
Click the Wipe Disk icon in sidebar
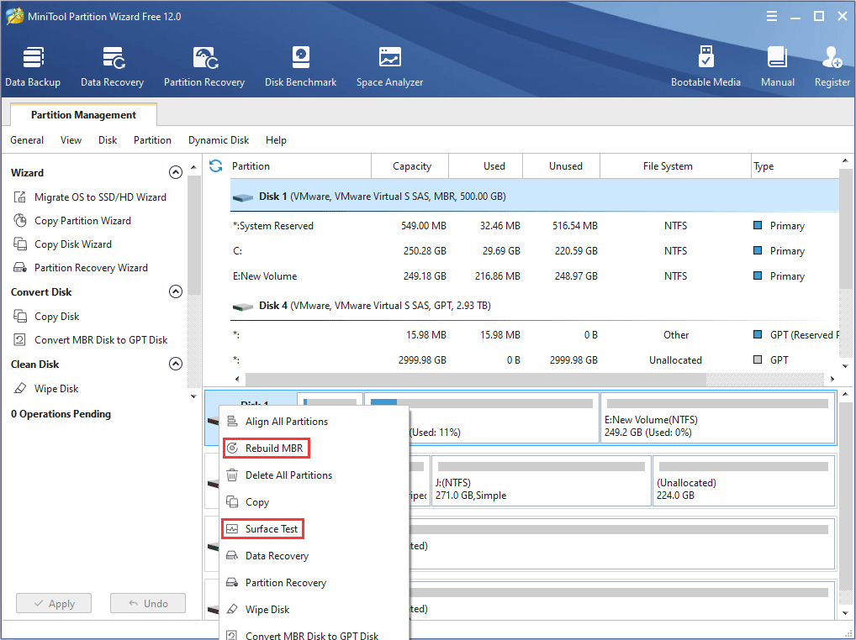[19, 388]
